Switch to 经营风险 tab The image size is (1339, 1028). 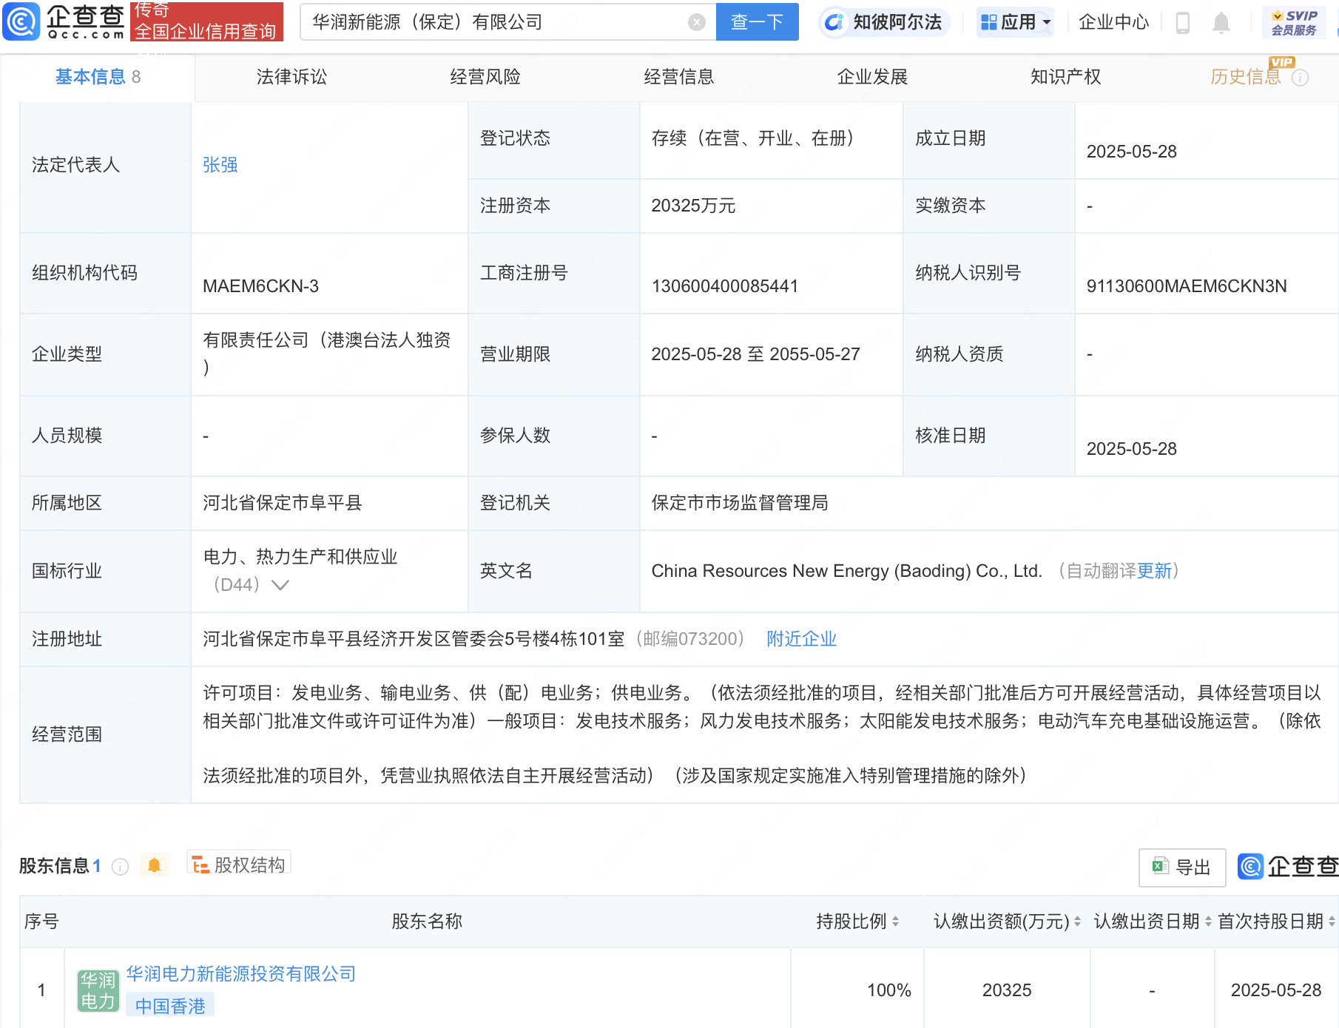[x=485, y=77]
